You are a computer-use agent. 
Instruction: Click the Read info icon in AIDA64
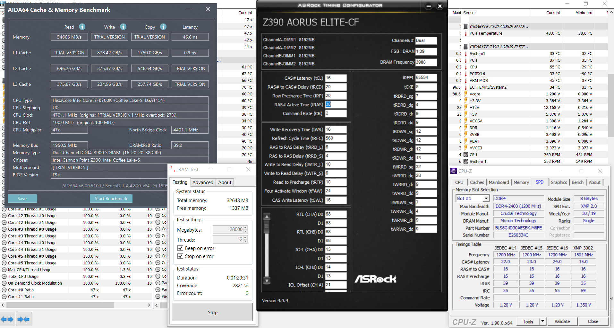click(x=82, y=27)
